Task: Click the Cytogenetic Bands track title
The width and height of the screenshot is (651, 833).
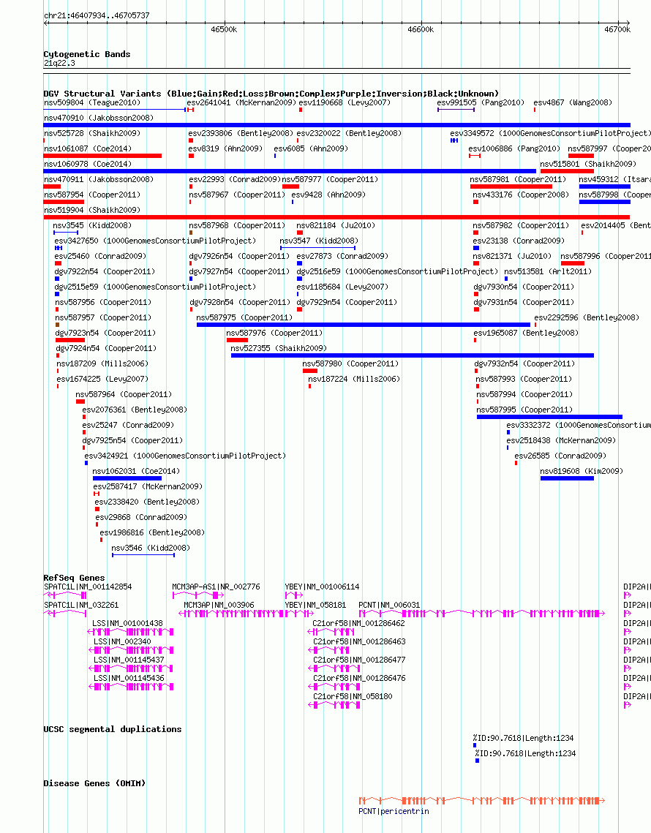Action: (x=86, y=54)
